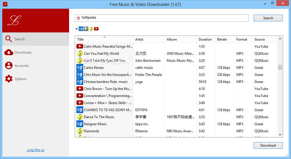Click the red star favorites icon
Viewport: 291px width, 159px height.
(78, 18)
